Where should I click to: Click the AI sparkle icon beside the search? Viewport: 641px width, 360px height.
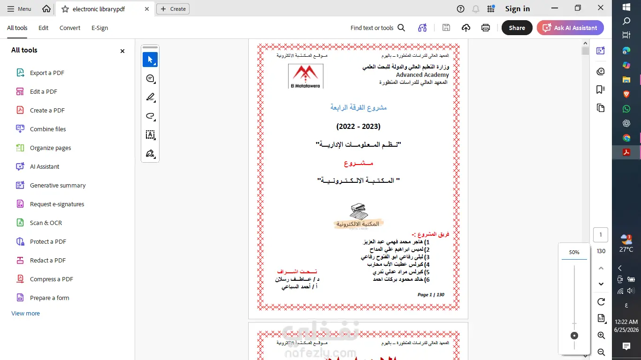pyautogui.click(x=422, y=28)
